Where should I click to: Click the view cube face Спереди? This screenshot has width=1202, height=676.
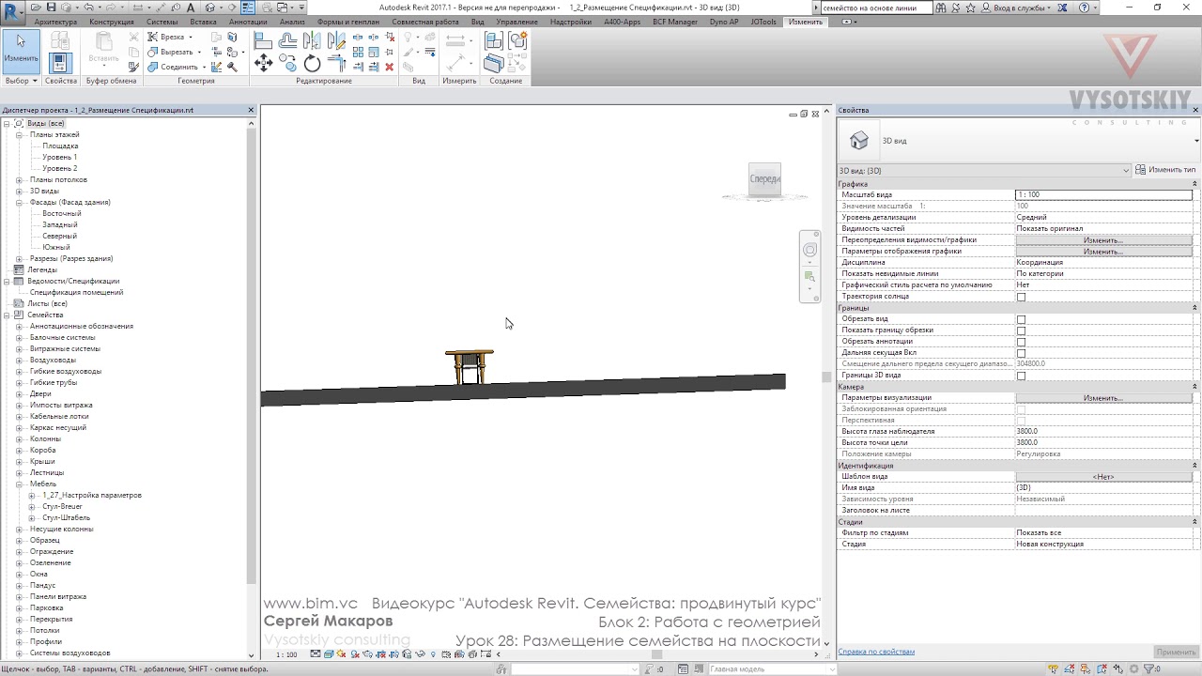click(x=765, y=178)
